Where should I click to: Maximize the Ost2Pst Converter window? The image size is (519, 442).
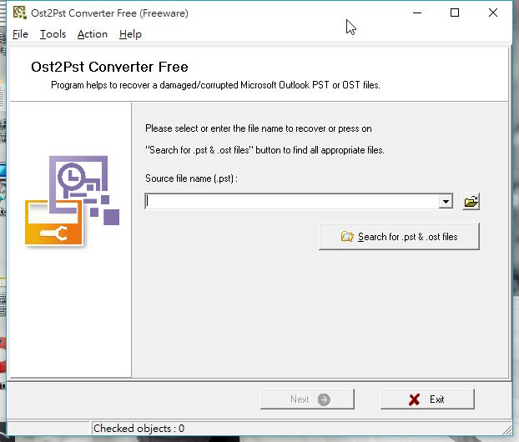tap(455, 13)
